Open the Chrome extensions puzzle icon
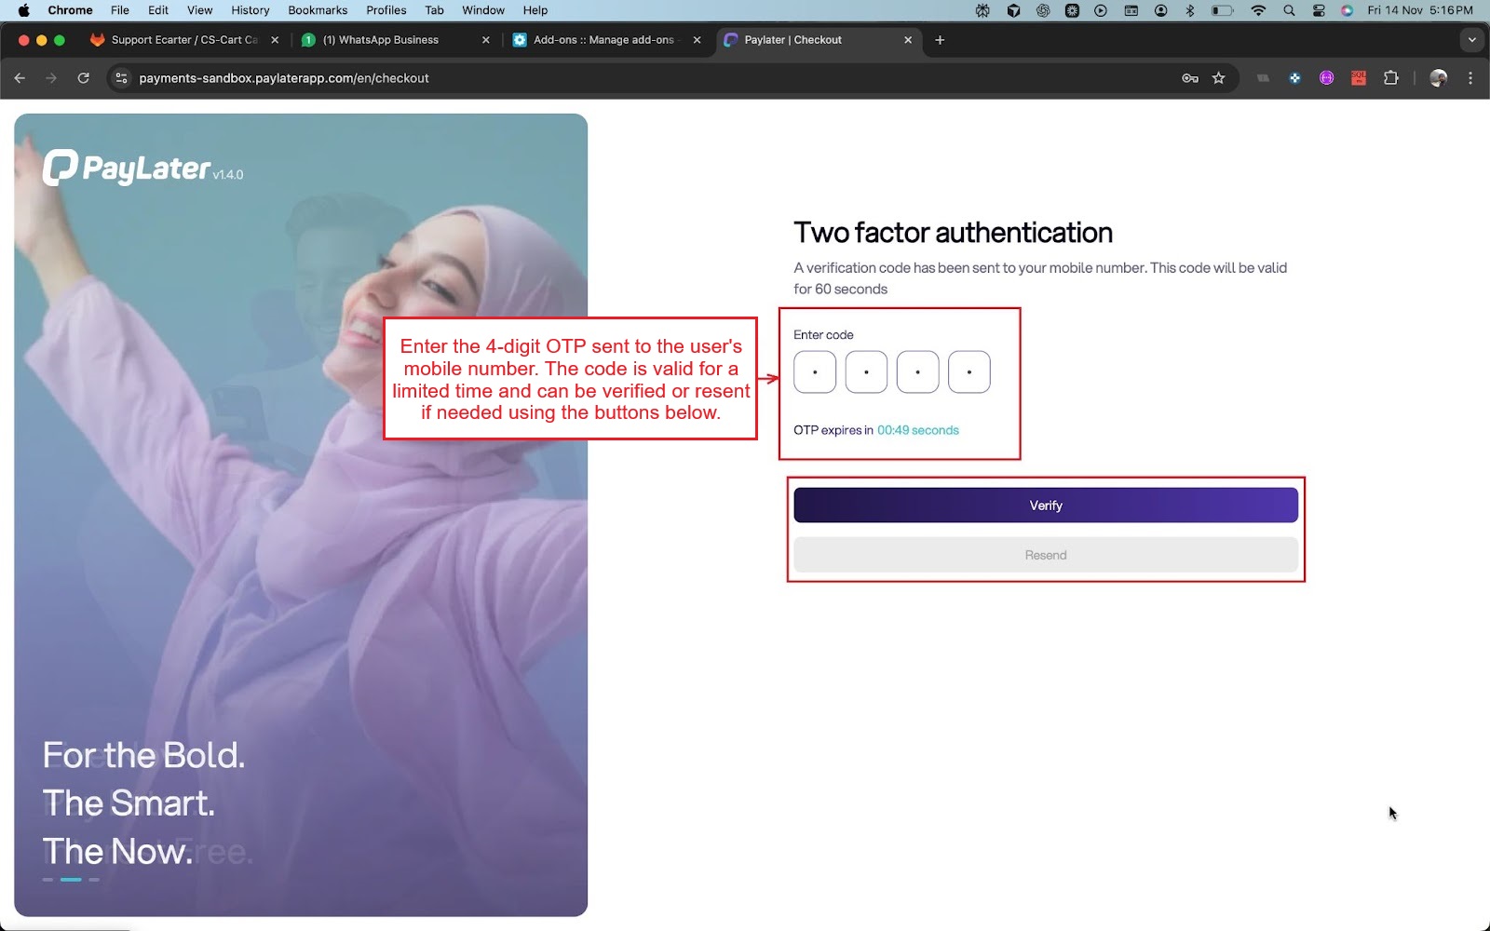 pyautogui.click(x=1390, y=78)
